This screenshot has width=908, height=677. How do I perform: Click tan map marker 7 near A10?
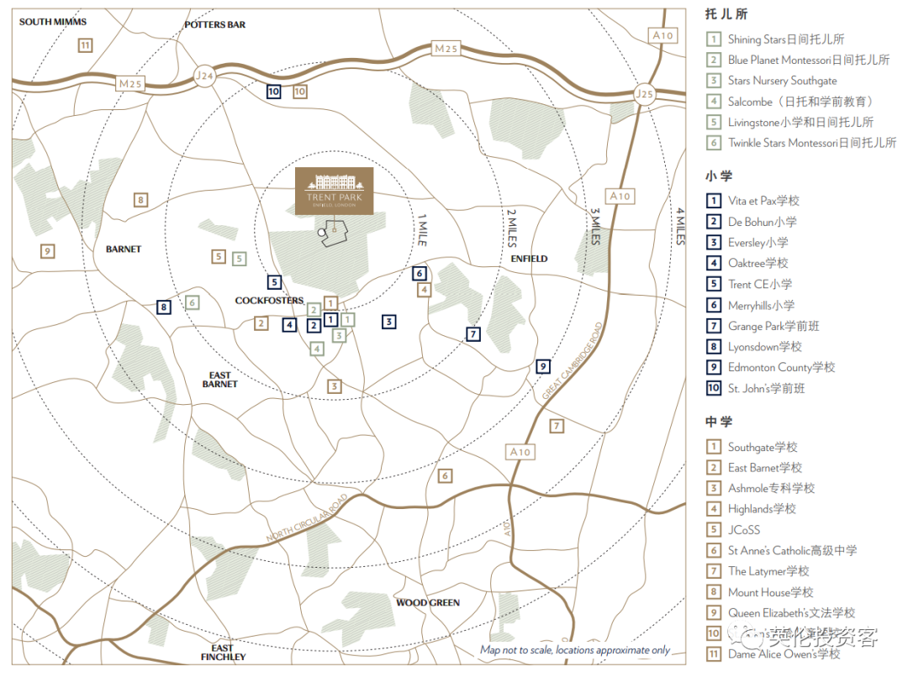click(557, 427)
